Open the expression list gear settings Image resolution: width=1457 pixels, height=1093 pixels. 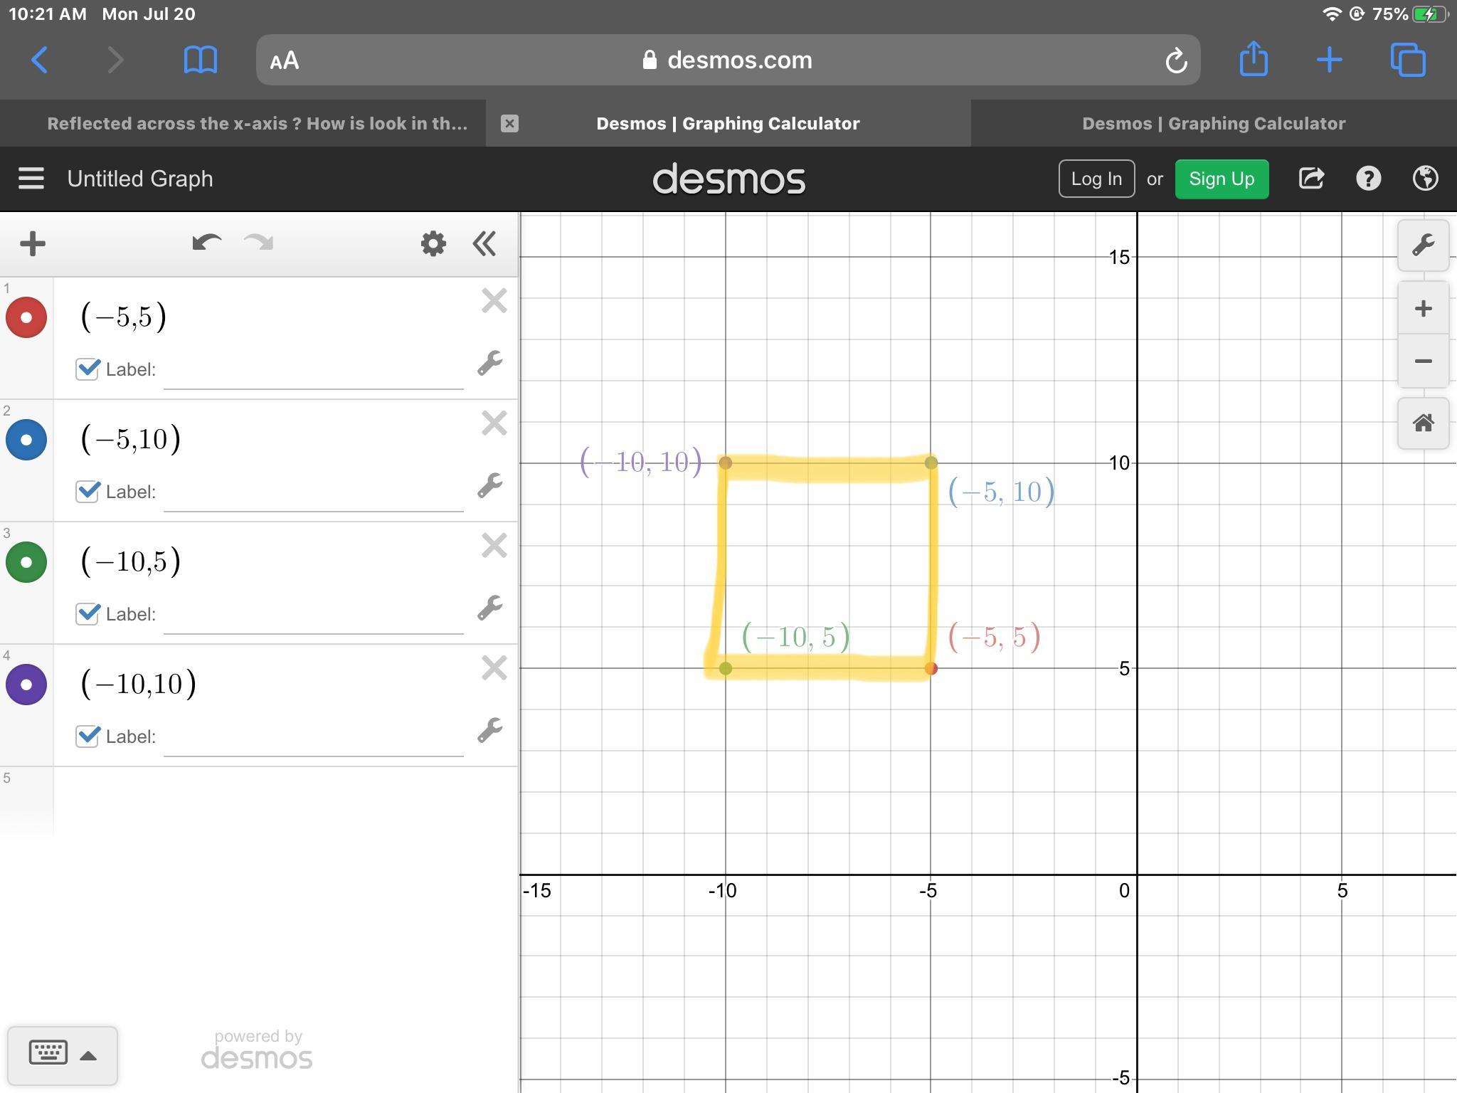[x=433, y=244]
